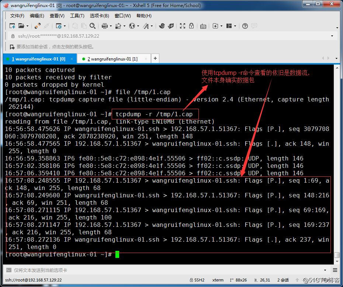Expand the globe icon dropdown arrow
Screen dimensions: 343x287
pyautogui.click(x=138, y=26)
